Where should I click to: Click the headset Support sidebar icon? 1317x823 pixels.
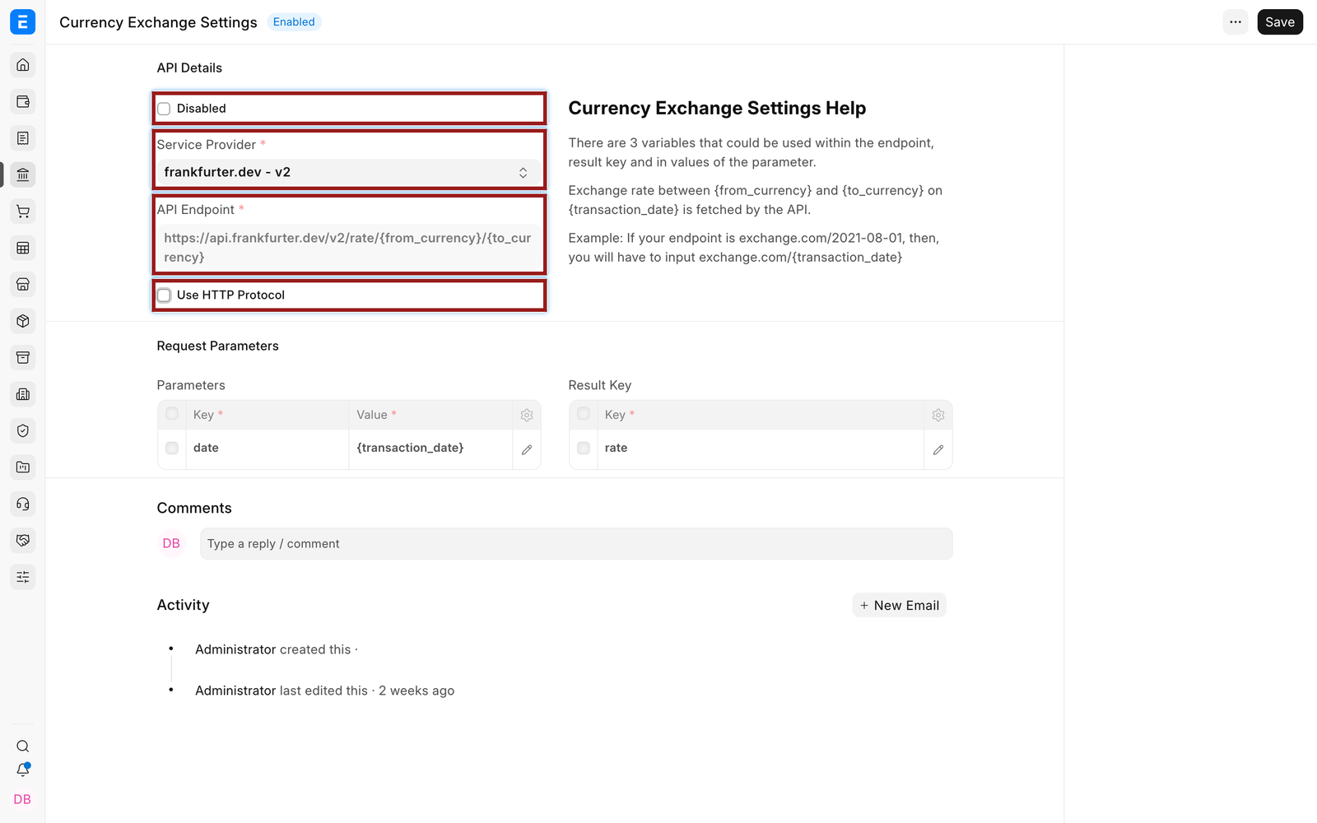point(23,504)
